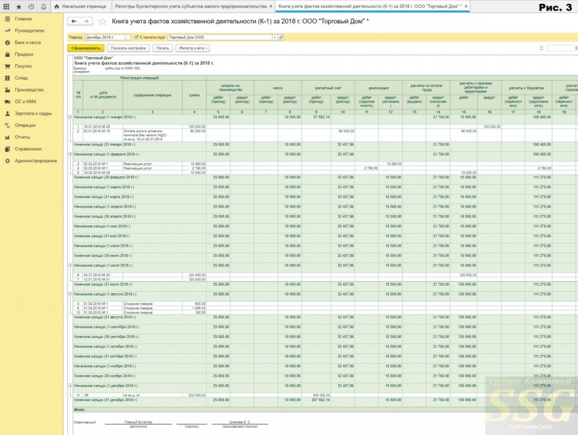Open Склад section
This screenshot has width=578, height=435.
pyautogui.click(x=21, y=78)
